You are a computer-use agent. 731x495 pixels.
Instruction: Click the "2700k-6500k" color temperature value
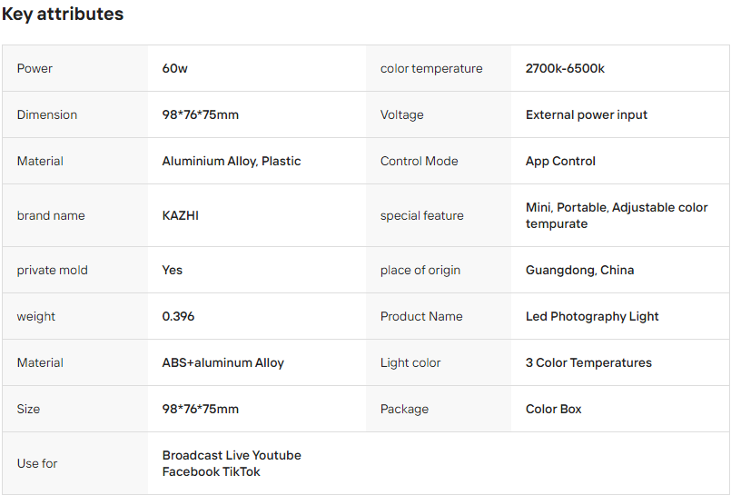pos(565,68)
